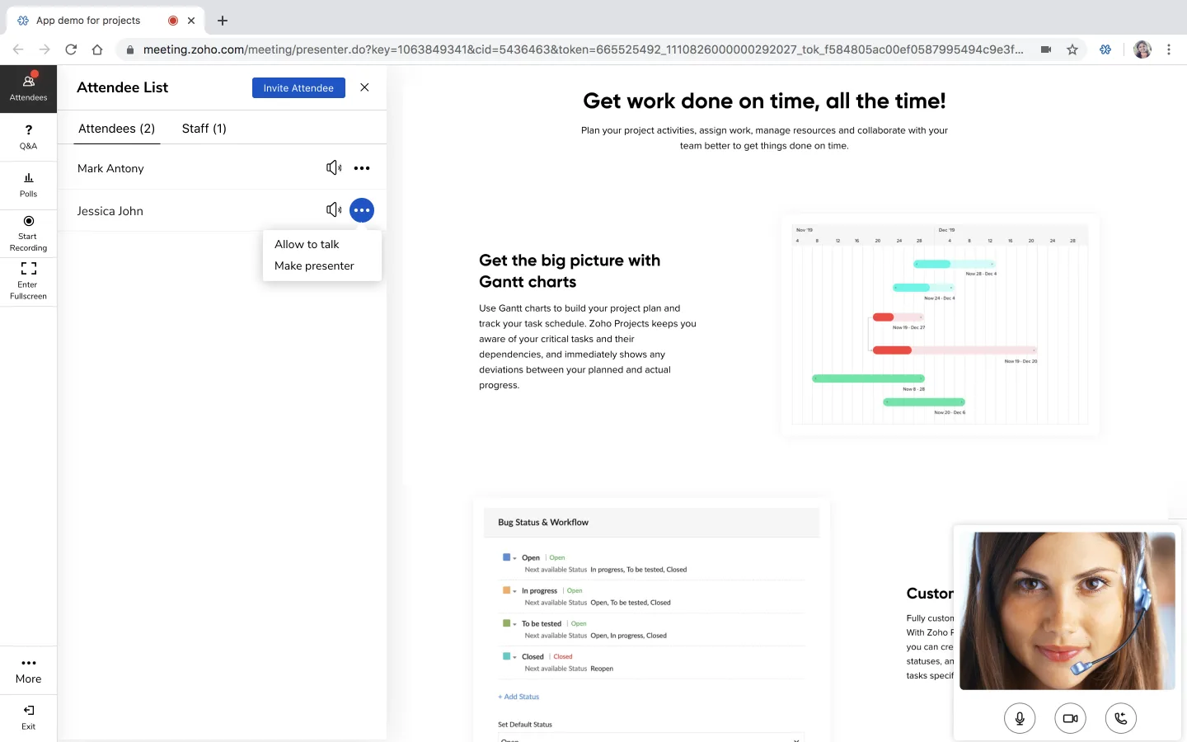Open the More options sidebar item
The height and width of the screenshot is (742, 1187).
28,670
